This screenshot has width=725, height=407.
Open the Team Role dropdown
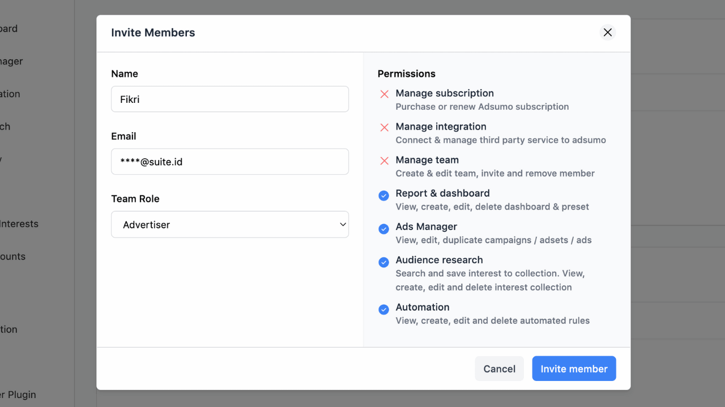(x=229, y=224)
